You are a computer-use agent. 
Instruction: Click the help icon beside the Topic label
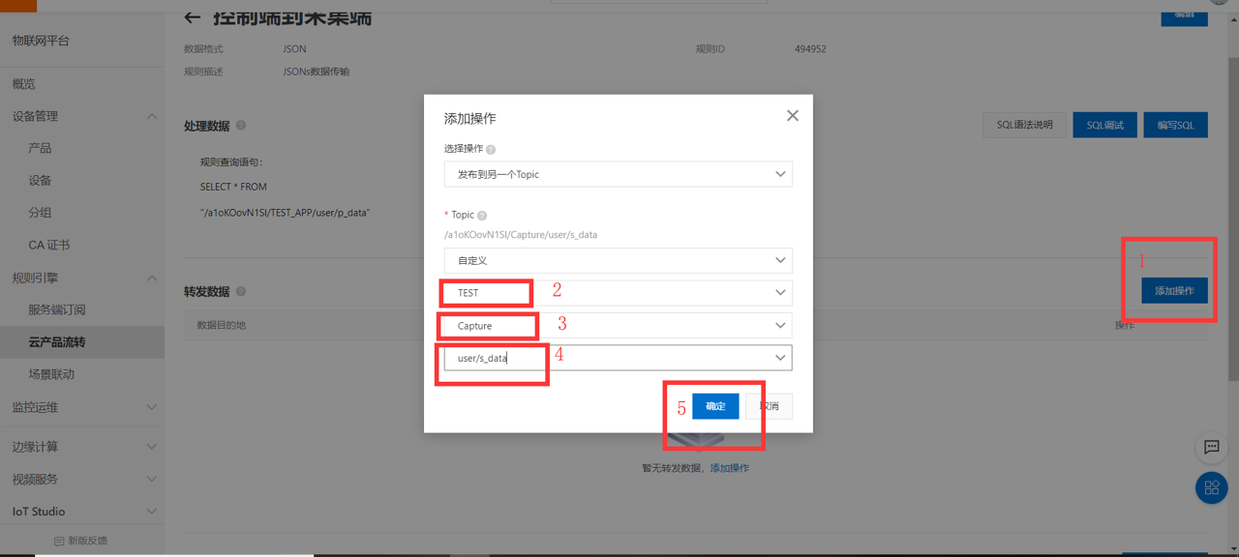(x=481, y=214)
